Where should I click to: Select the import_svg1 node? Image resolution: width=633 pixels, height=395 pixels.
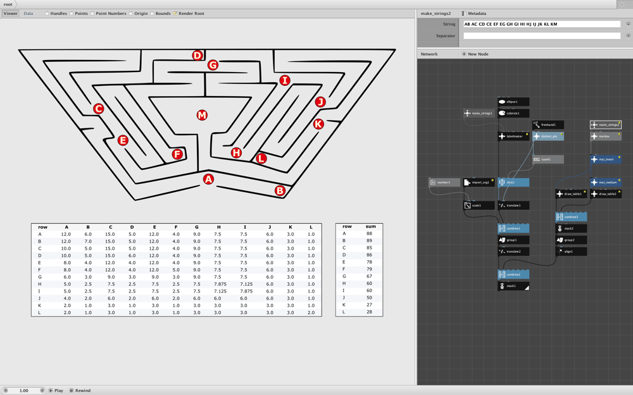pos(479,182)
